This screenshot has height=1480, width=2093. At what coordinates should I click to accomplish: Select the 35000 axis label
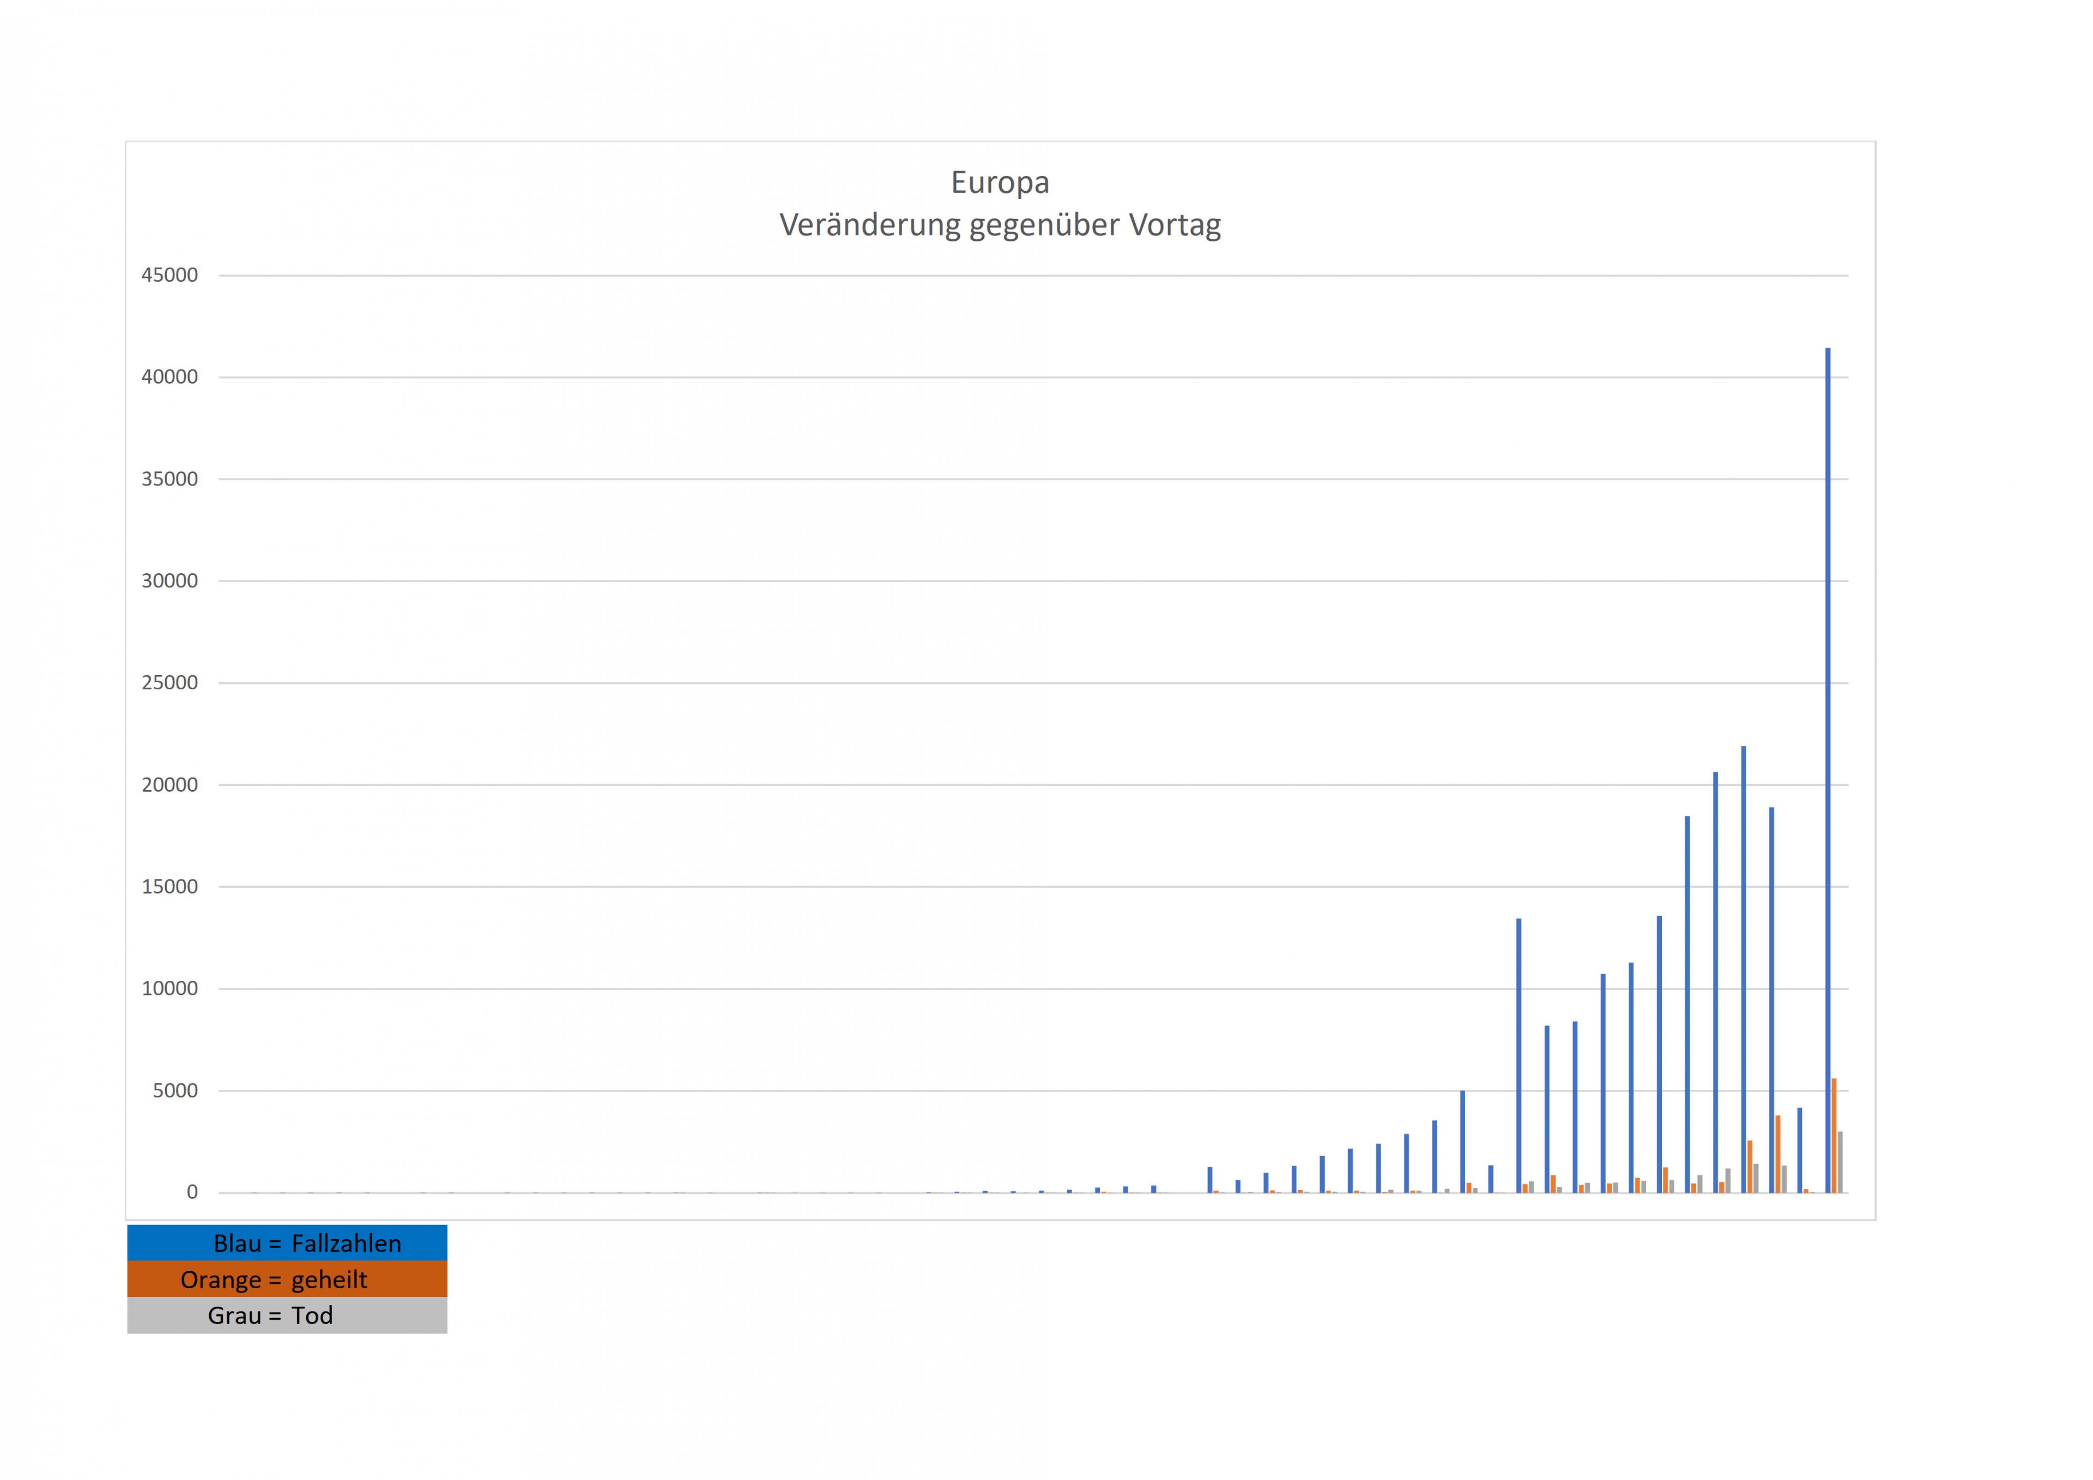pyautogui.click(x=170, y=480)
